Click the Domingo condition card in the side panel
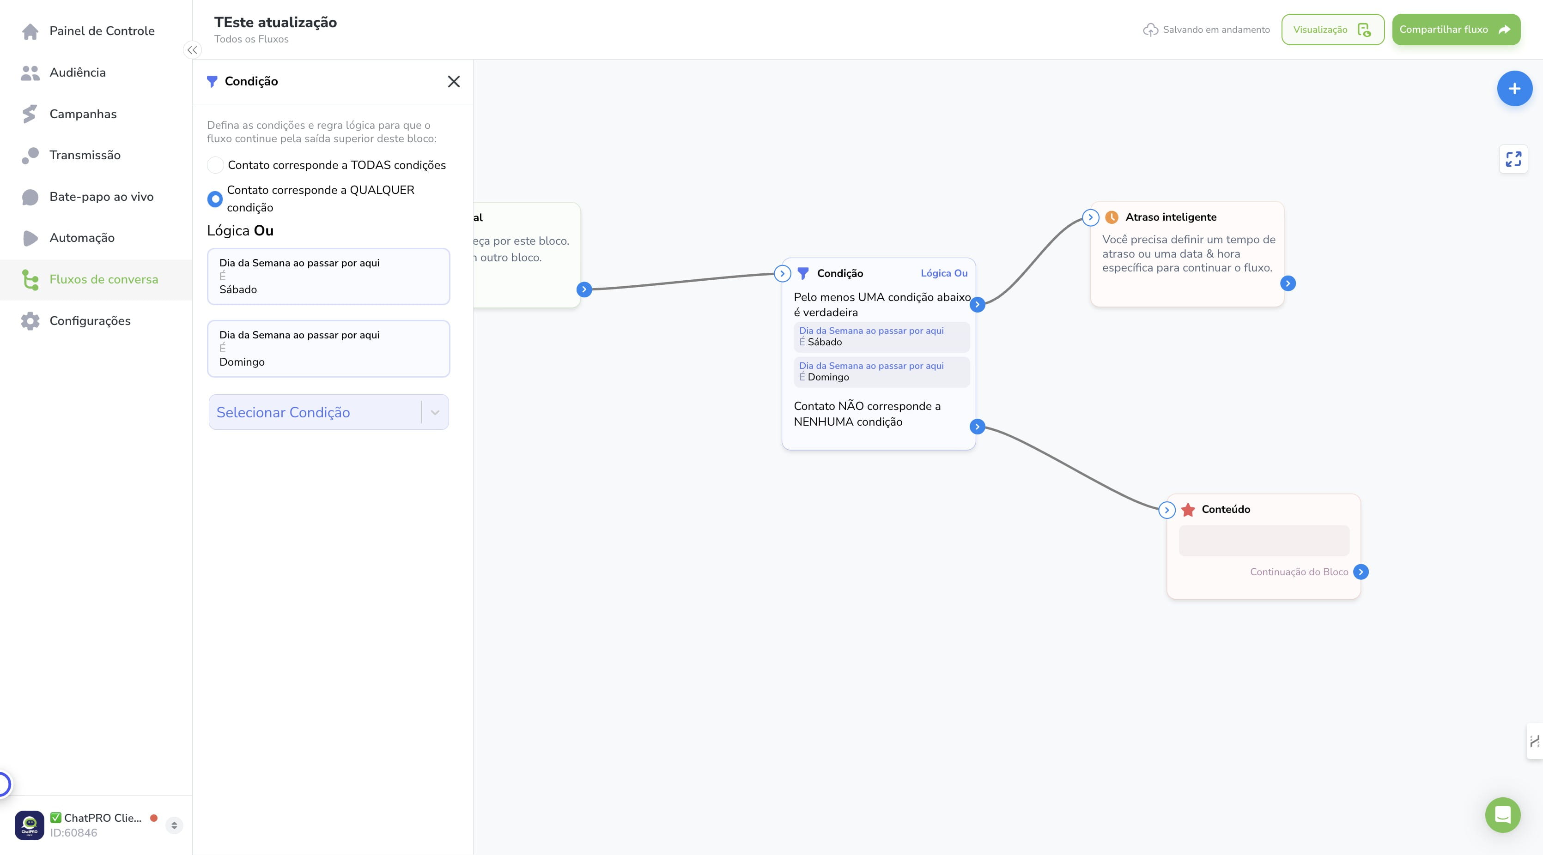Image resolution: width=1543 pixels, height=855 pixels. [328, 349]
